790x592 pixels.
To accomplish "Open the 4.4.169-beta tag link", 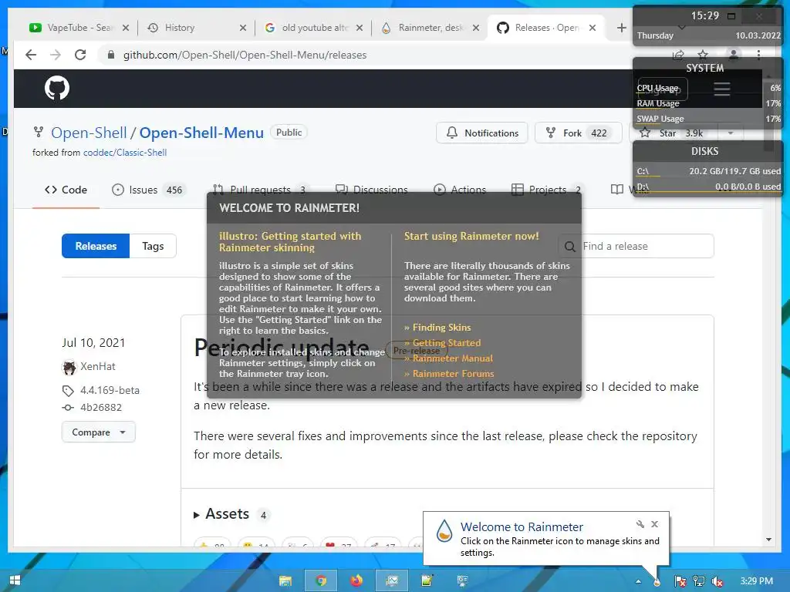I will [x=110, y=391].
